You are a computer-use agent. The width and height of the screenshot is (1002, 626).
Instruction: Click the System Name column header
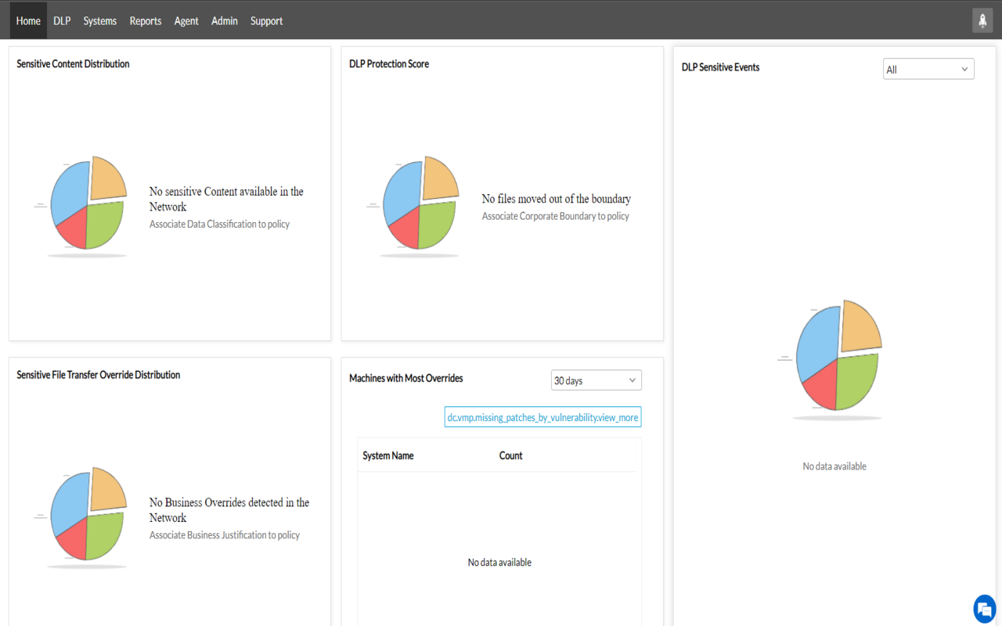tap(388, 455)
